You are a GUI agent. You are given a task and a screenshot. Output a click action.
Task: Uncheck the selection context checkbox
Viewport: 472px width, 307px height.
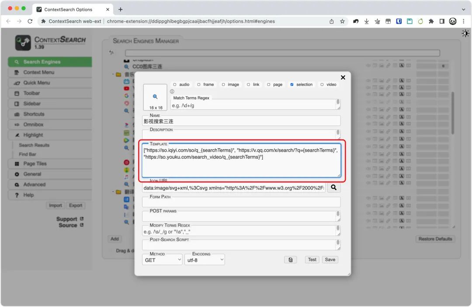(292, 85)
